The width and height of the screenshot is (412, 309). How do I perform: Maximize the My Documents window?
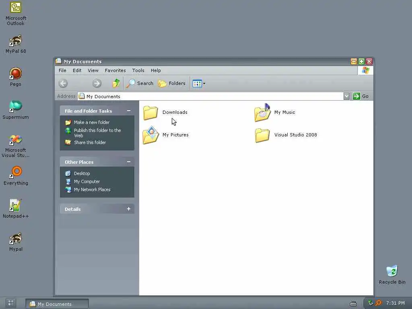[x=361, y=62]
